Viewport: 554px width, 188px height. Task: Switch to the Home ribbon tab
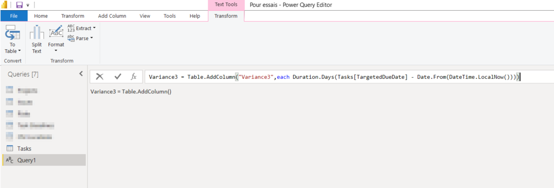tap(41, 16)
